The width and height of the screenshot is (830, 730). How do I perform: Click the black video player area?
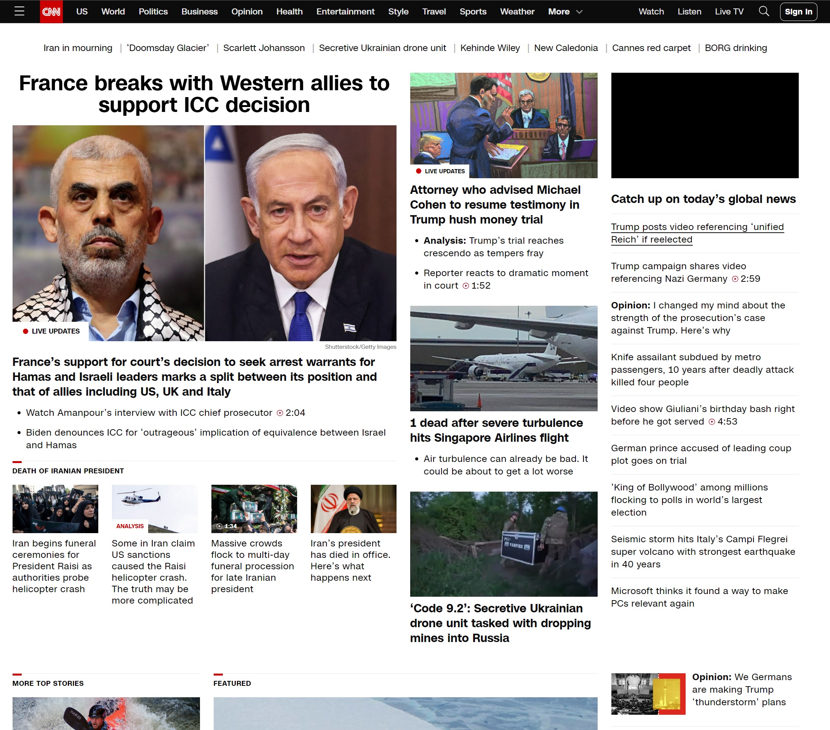coord(705,125)
